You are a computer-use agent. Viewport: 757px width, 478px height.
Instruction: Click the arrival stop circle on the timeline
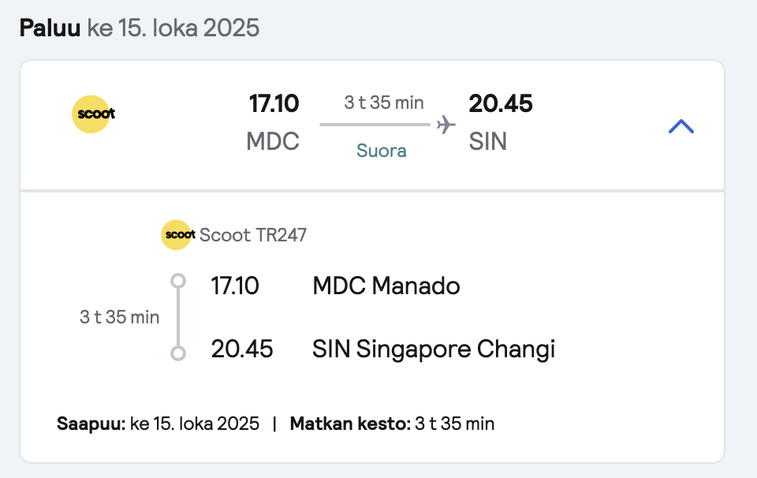[x=178, y=353]
